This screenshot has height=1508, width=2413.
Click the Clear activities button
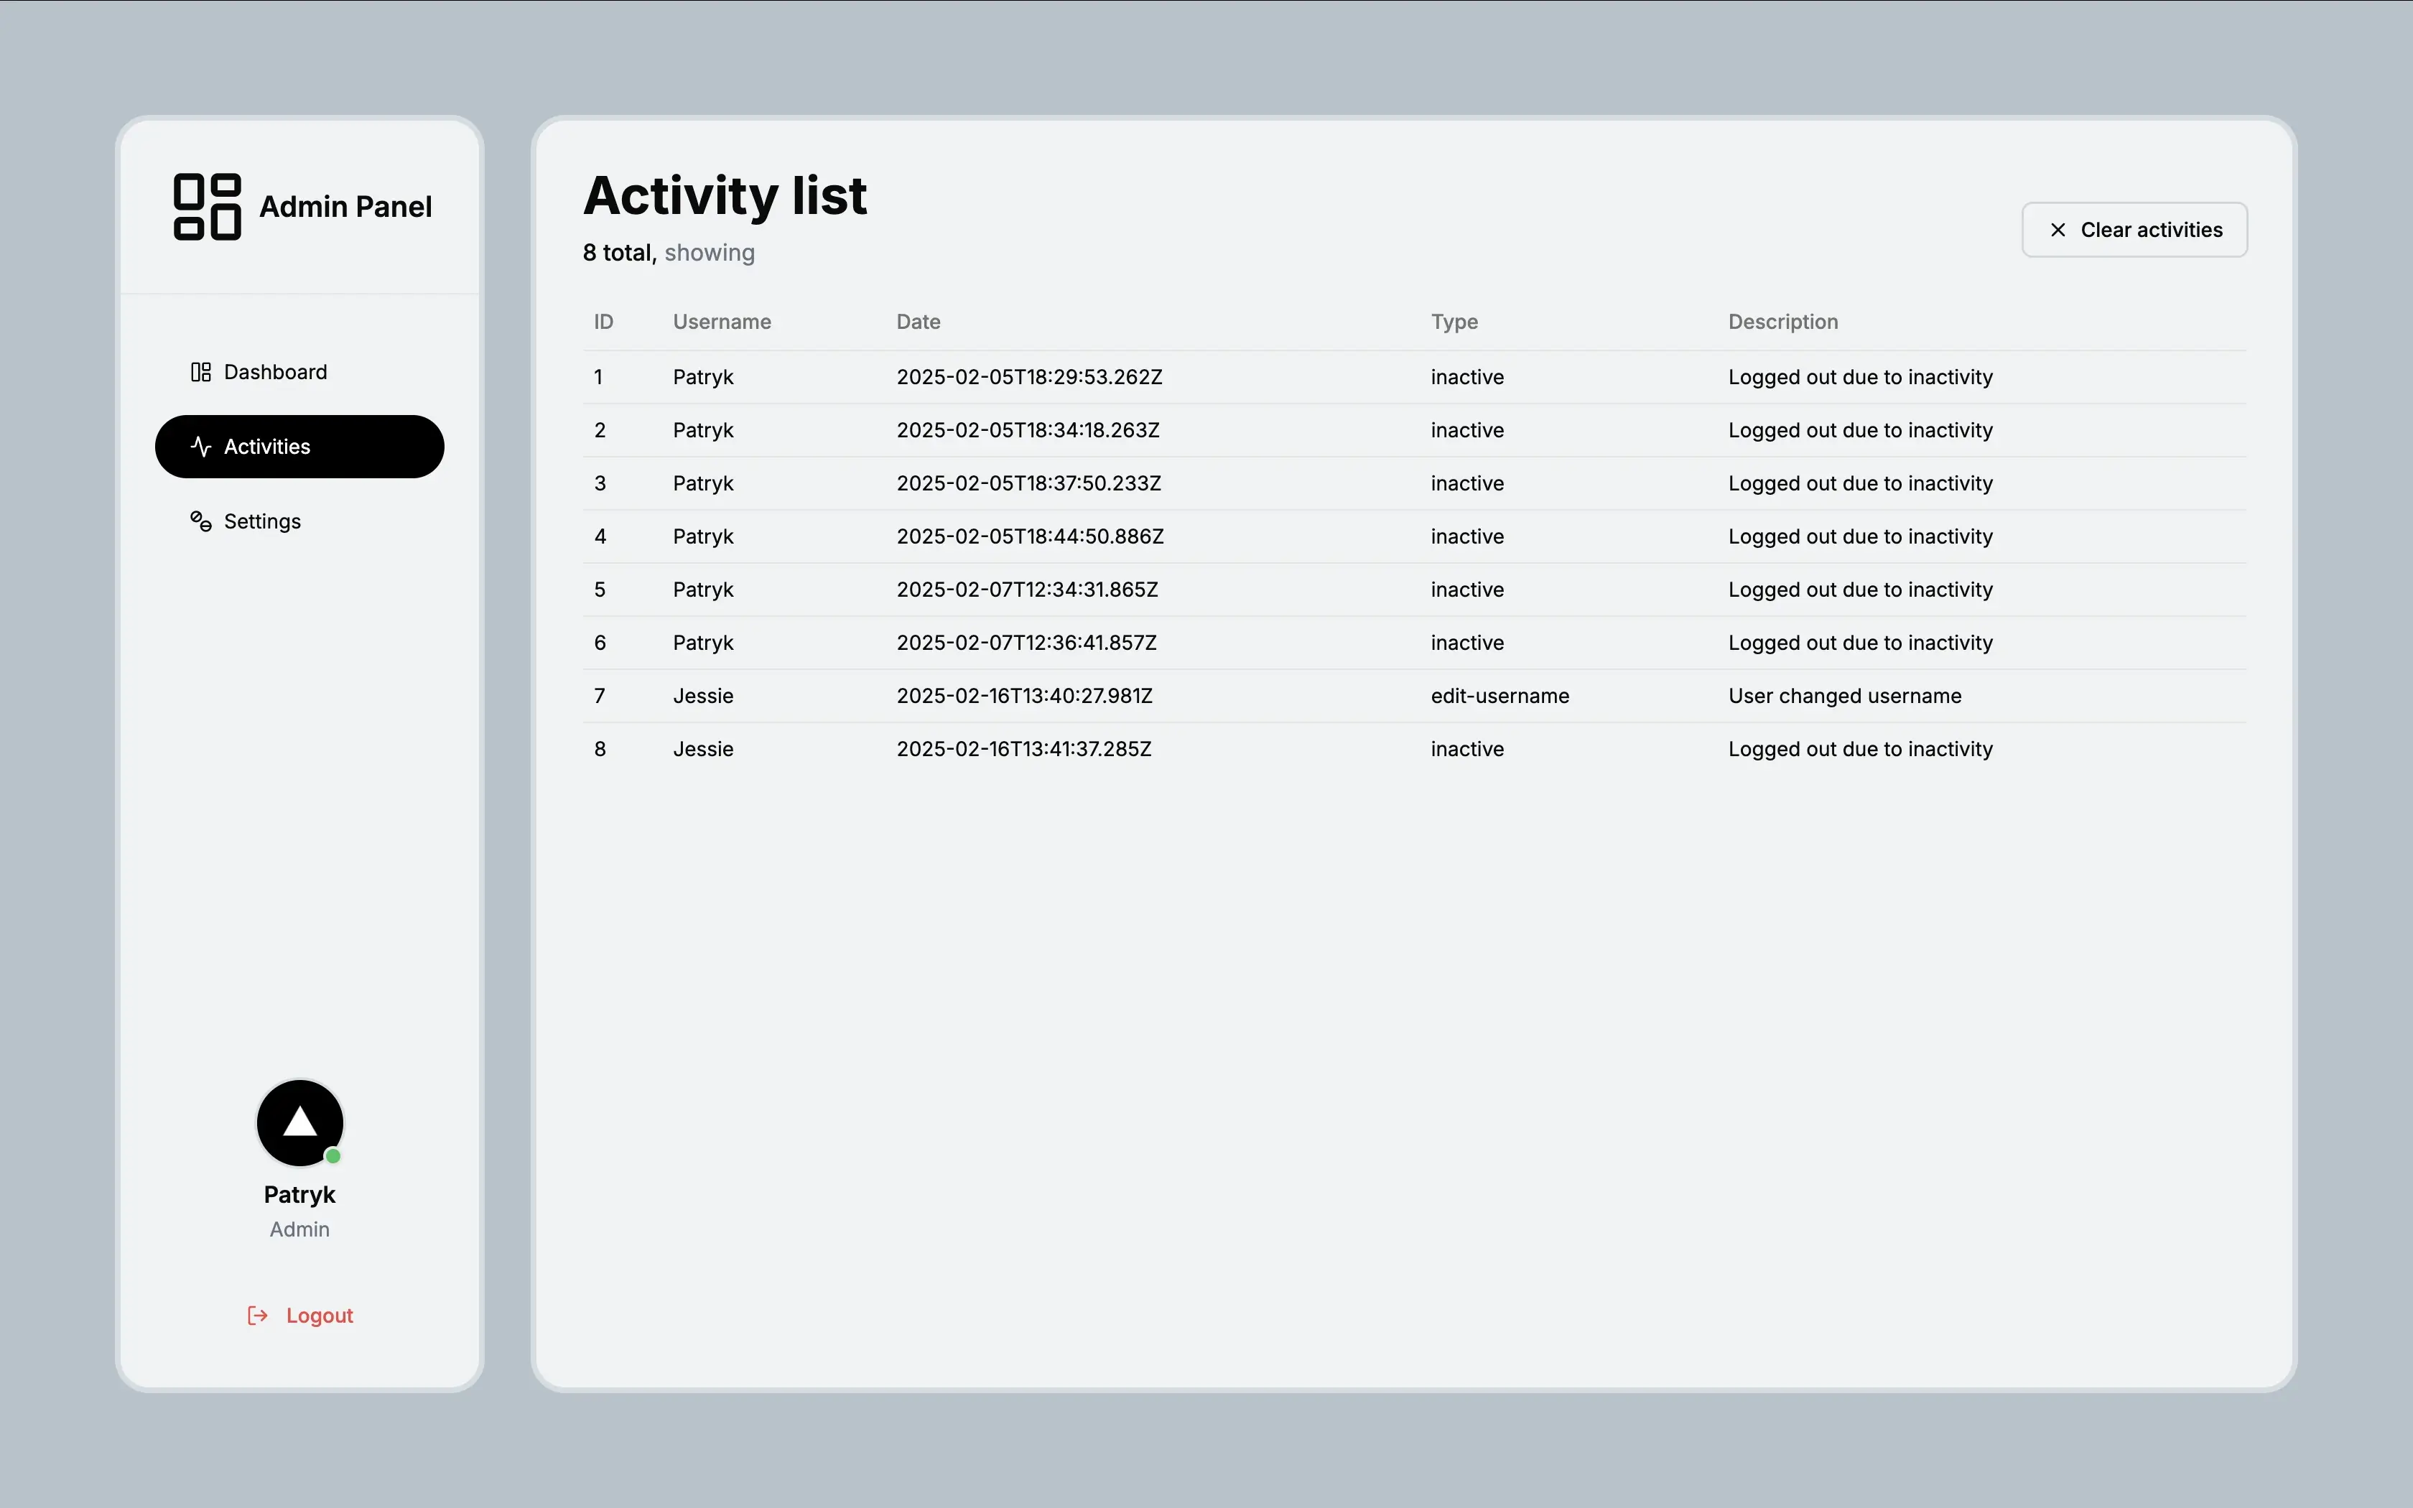(x=2134, y=231)
